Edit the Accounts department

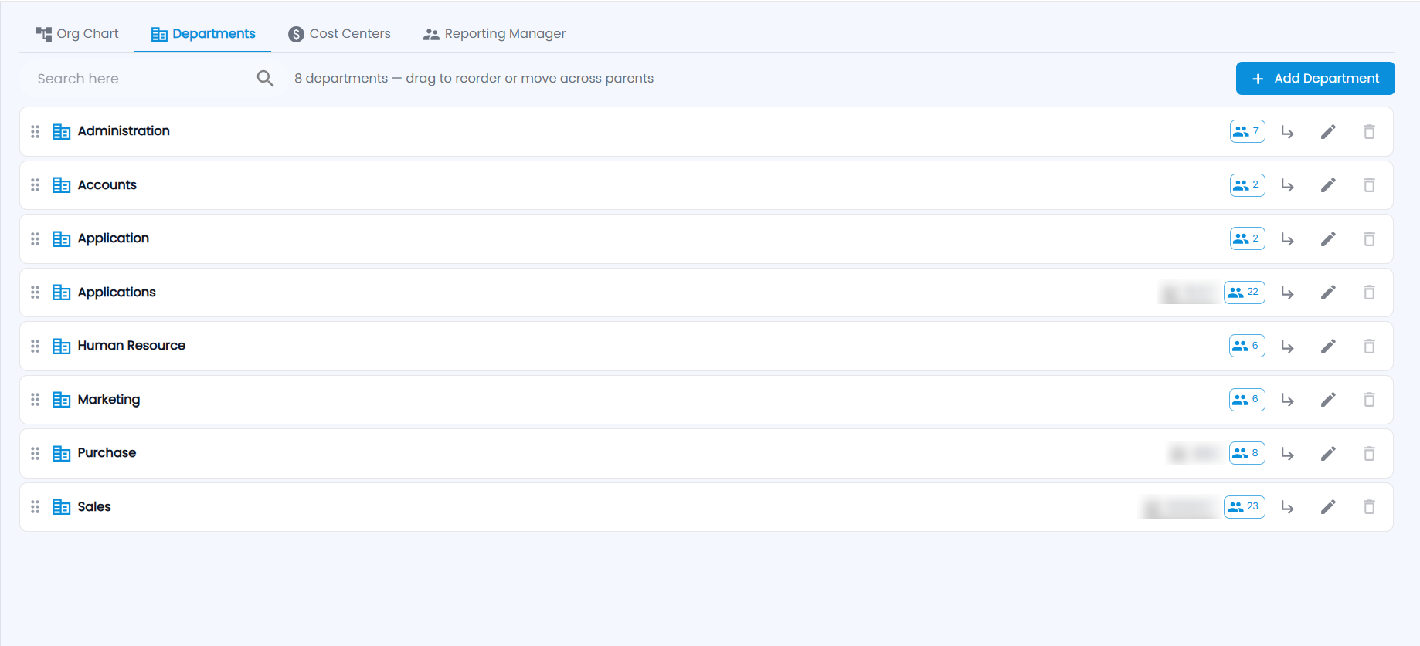[1328, 185]
